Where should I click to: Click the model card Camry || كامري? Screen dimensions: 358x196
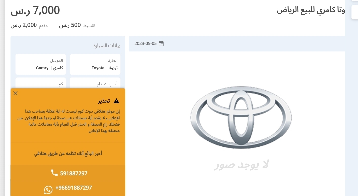40,64
